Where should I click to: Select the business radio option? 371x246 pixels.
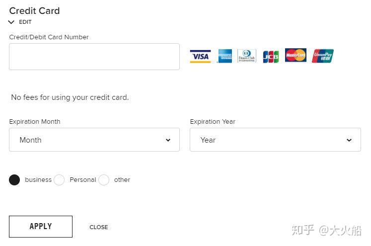point(14,180)
